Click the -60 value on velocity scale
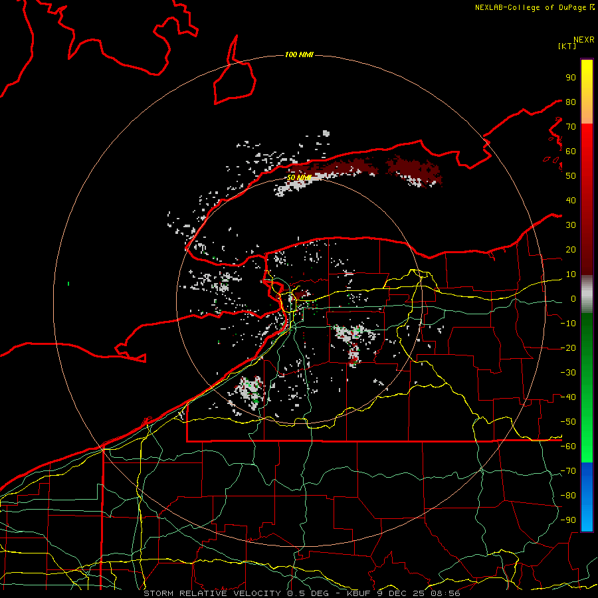 [568, 447]
